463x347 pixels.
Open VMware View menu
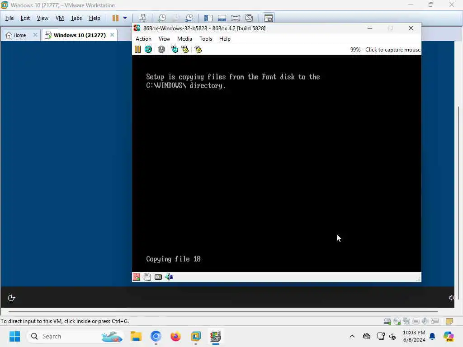(x=43, y=18)
